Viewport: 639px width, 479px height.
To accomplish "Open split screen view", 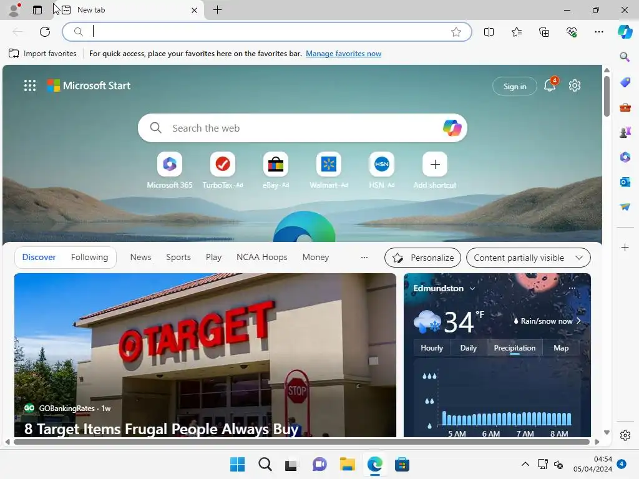I will [x=489, y=32].
